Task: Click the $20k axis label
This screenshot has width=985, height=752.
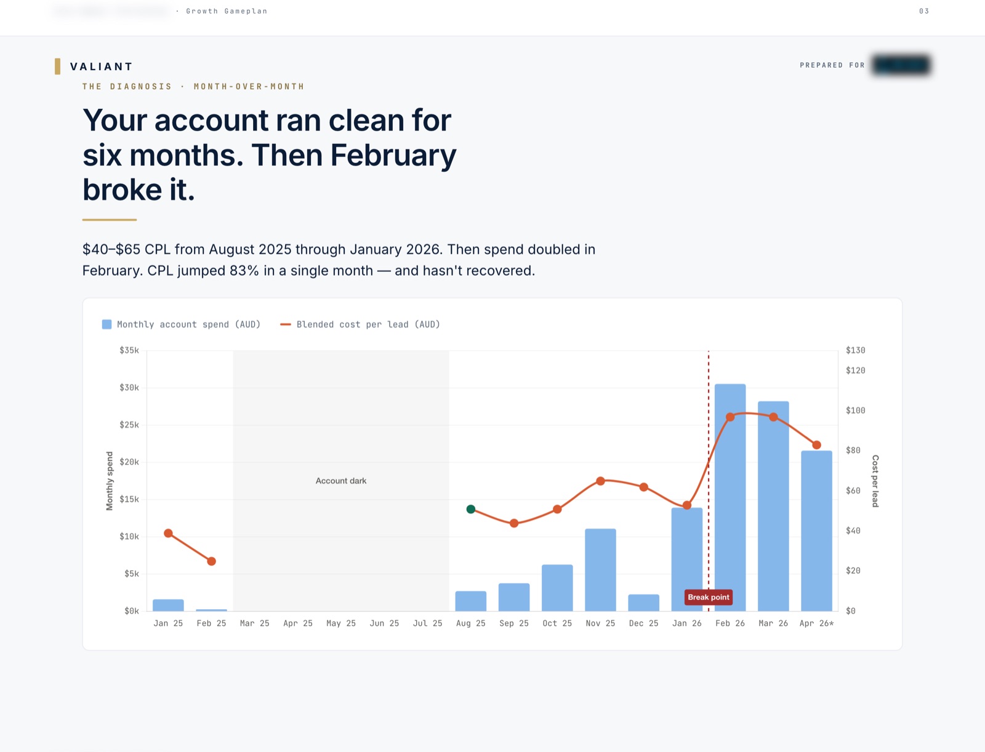Action: coord(129,462)
